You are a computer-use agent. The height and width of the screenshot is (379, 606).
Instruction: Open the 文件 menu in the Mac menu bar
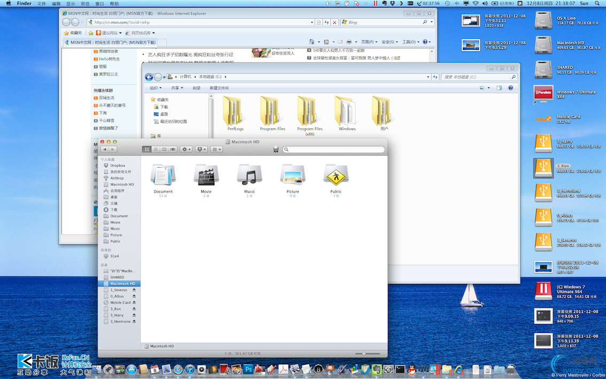tap(41, 4)
